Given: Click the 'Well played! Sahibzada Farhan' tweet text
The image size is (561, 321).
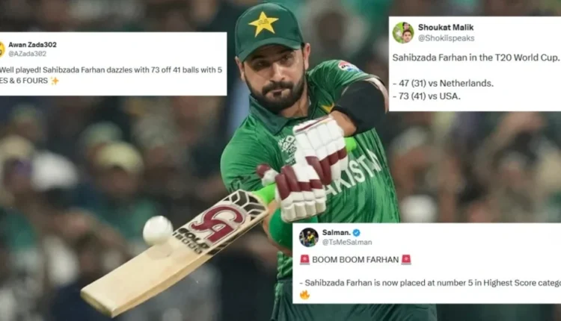Looking at the screenshot, I should tap(111, 75).
